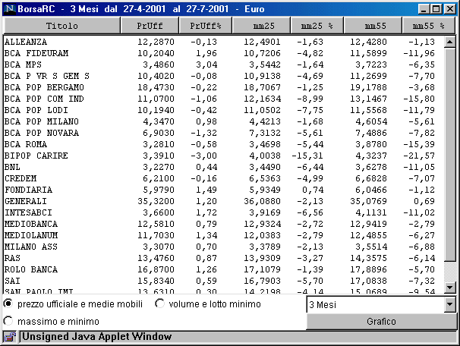Select the CREDEM row
This screenshot has width=460, height=346.
click(x=223, y=178)
